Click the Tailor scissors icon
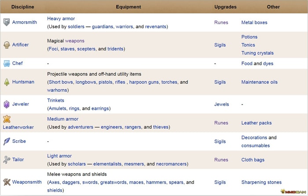The image size is (308, 196). pyautogui.click(x=7, y=160)
